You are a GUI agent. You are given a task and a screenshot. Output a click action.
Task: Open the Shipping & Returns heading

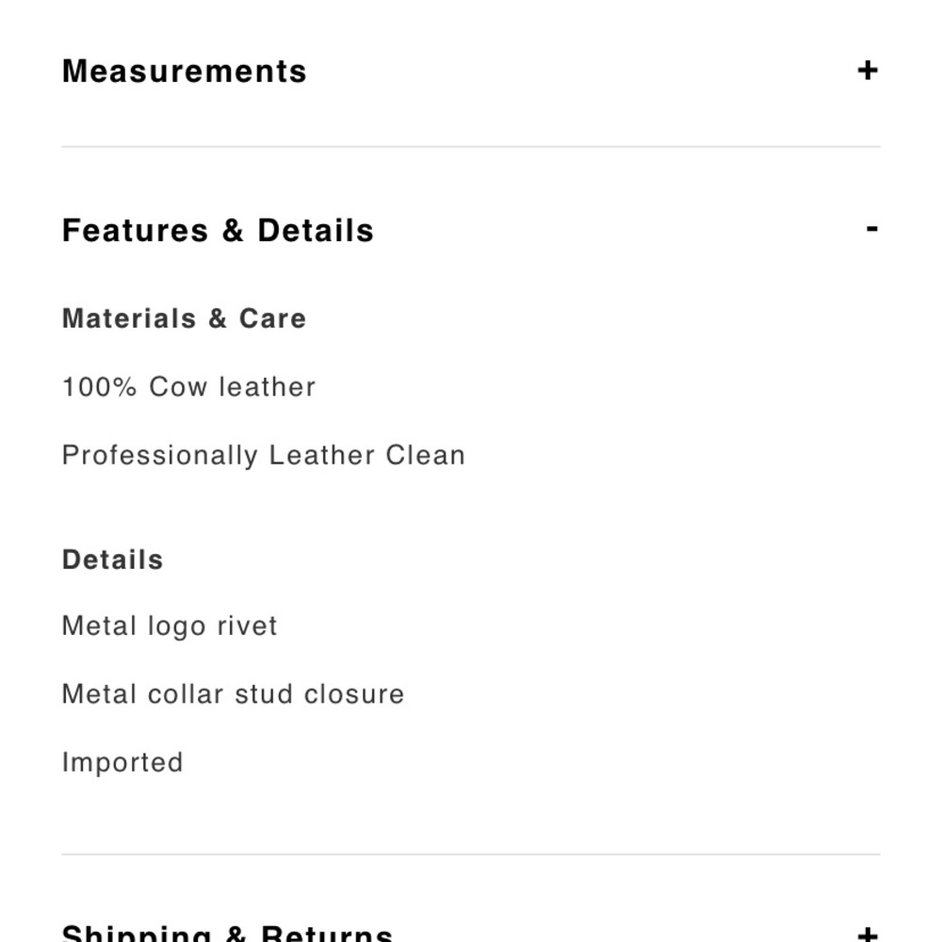[x=227, y=934]
